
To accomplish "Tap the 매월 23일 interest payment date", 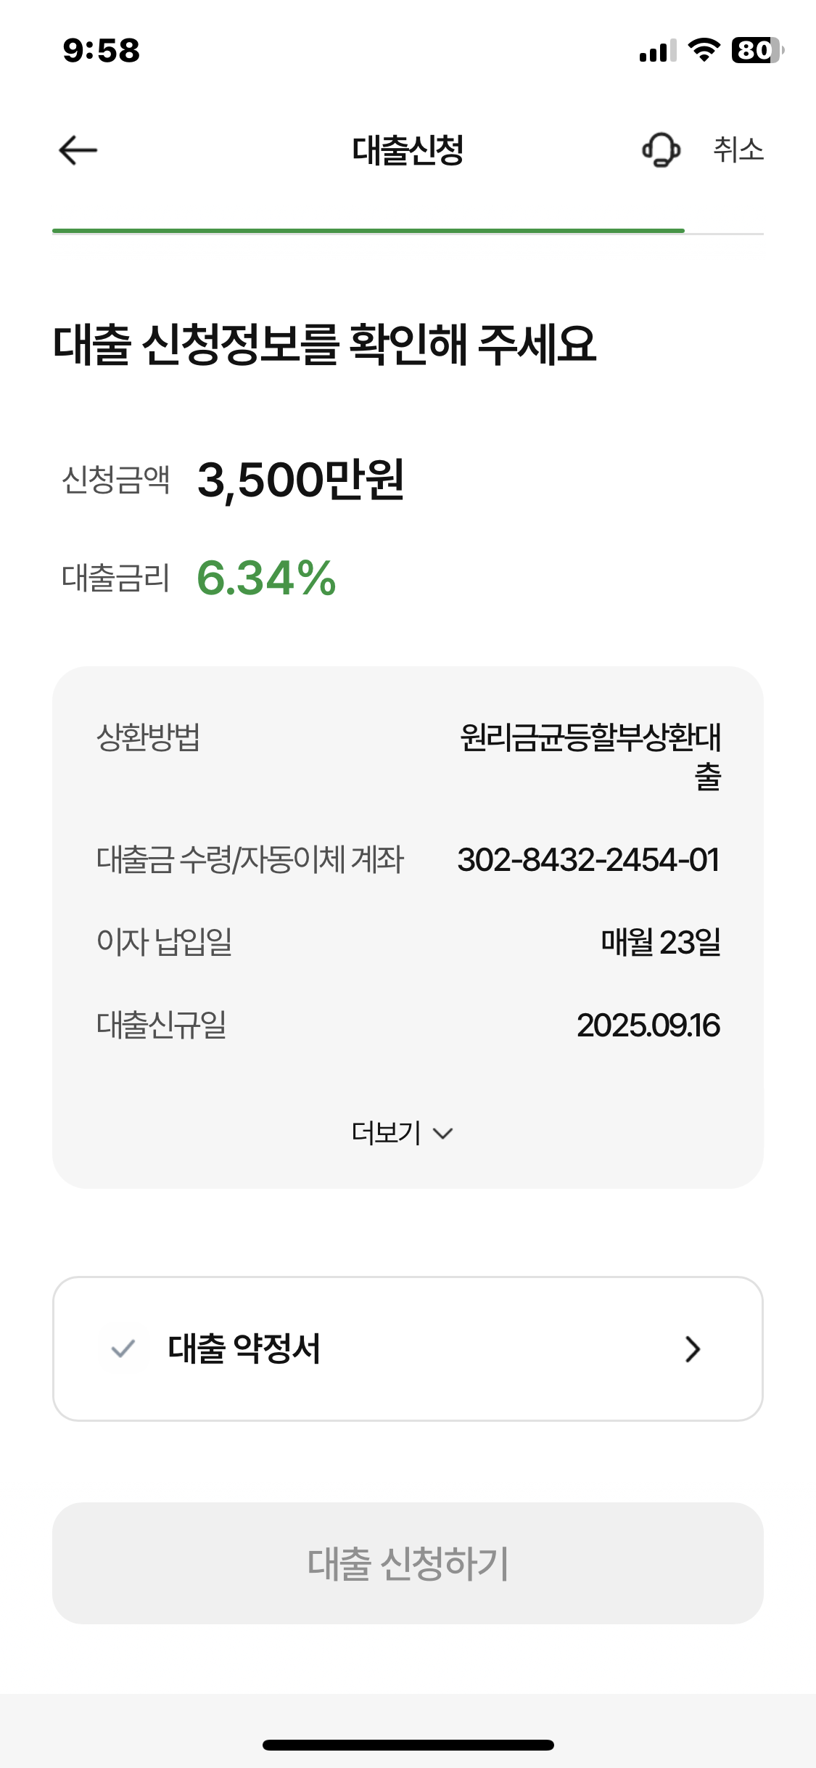I will [660, 942].
